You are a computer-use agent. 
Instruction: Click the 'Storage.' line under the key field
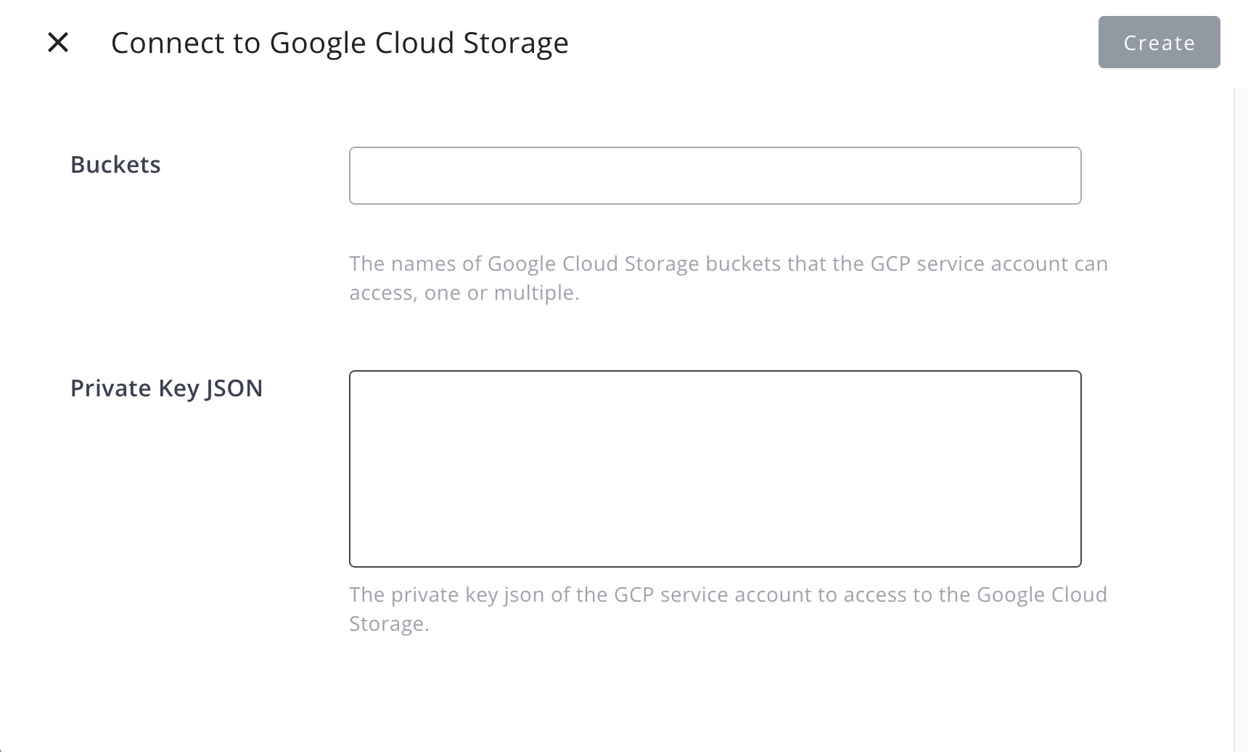[389, 624]
